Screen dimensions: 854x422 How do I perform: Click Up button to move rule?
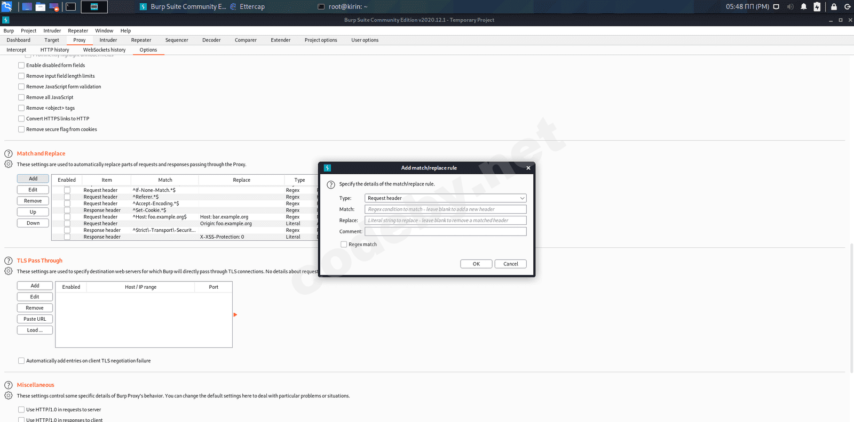[x=33, y=212]
